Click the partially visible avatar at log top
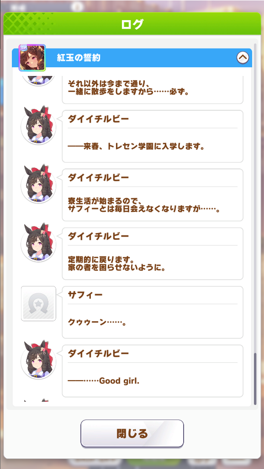The width and height of the screenshot is (264, 469). [x=38, y=81]
